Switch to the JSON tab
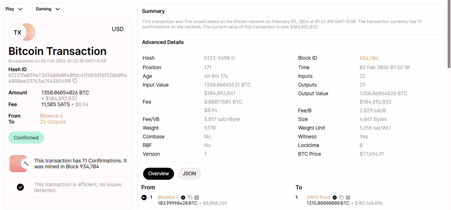451x210 pixels. (x=189, y=174)
